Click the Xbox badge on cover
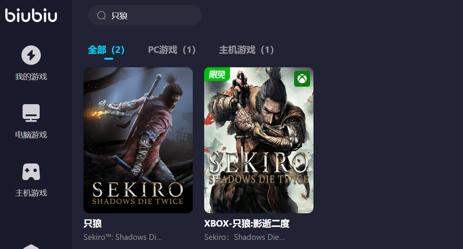This screenshot has width=463, height=249. click(x=302, y=79)
